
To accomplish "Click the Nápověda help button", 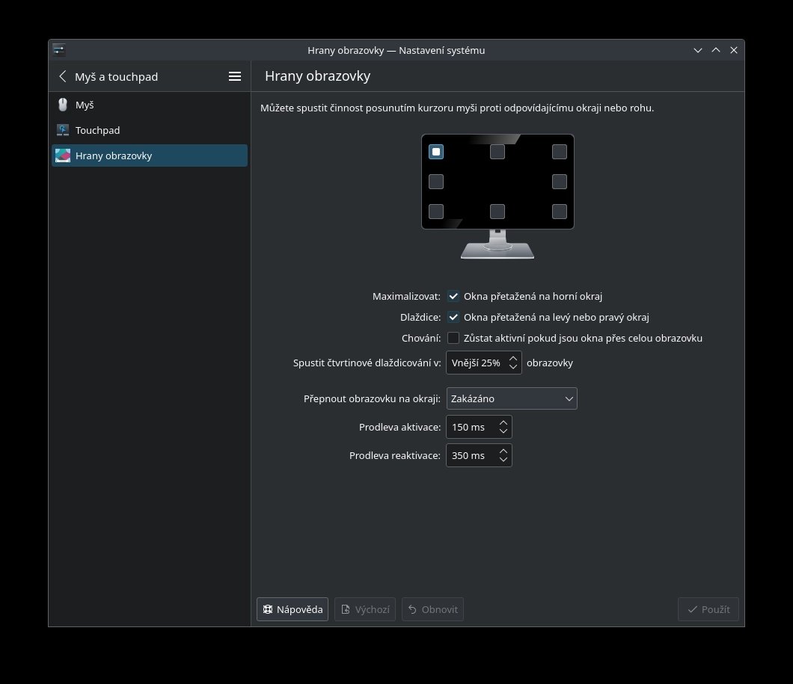I will [293, 609].
